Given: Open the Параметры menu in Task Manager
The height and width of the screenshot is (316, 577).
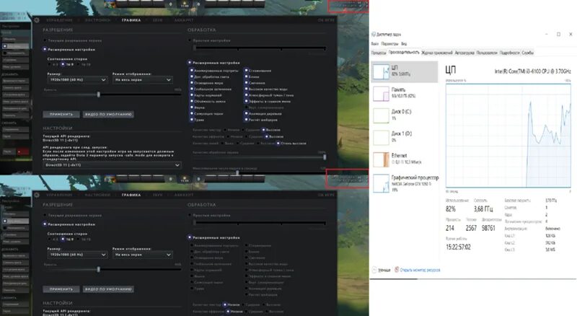Looking at the screenshot, I should click(x=389, y=43).
